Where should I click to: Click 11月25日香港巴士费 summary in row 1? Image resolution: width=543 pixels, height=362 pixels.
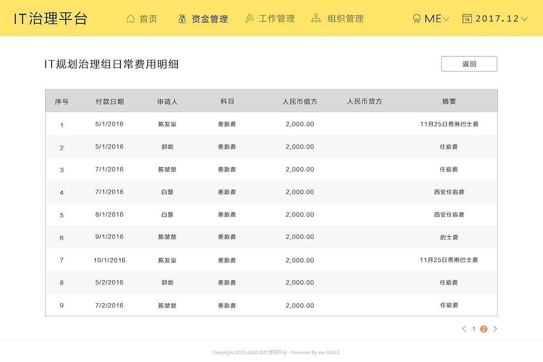[x=449, y=124]
